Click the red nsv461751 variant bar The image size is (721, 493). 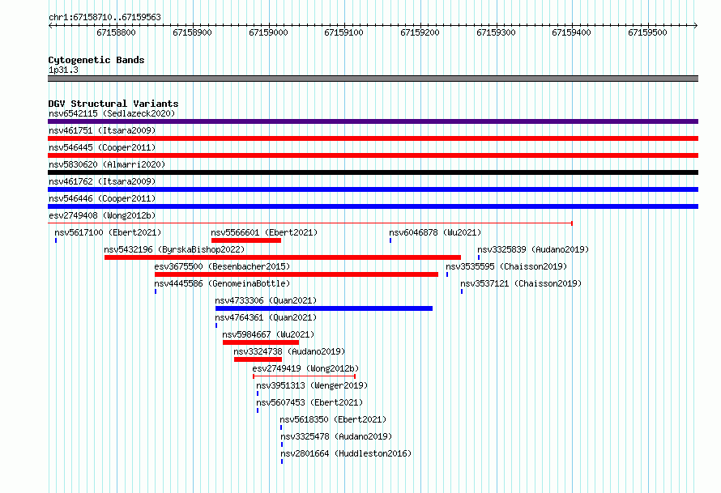click(373, 138)
